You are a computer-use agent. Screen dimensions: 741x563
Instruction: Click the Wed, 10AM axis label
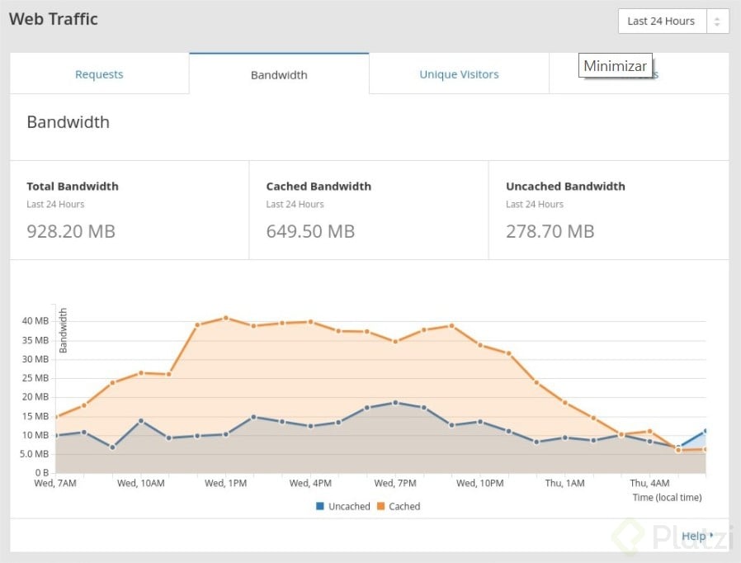pyautogui.click(x=140, y=483)
